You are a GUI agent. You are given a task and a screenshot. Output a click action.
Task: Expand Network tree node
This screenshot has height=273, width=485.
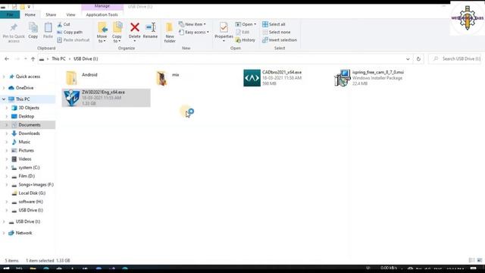coord(4,233)
